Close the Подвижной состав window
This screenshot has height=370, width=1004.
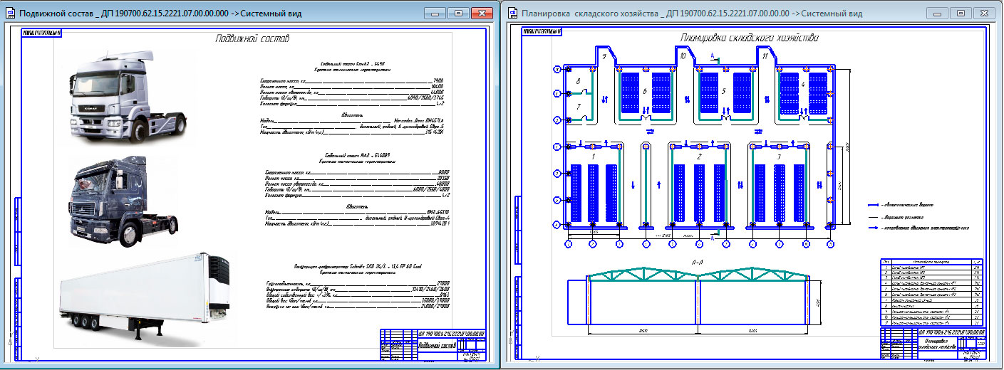pos(482,13)
